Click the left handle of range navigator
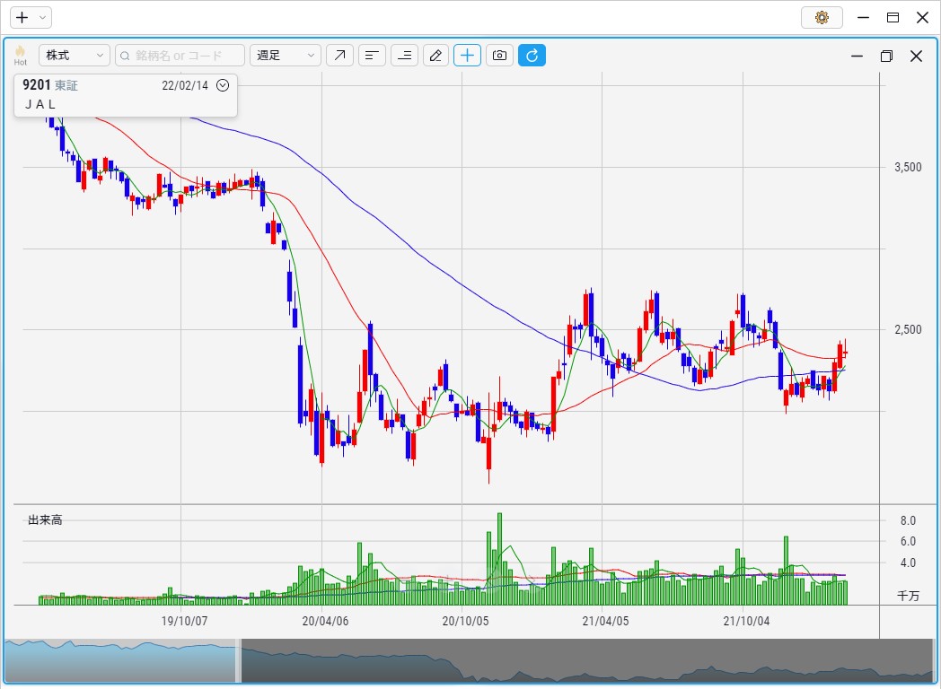 239,661
